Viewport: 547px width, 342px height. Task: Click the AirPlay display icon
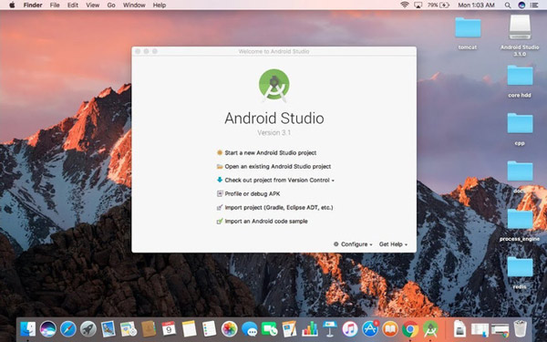(x=418, y=5)
